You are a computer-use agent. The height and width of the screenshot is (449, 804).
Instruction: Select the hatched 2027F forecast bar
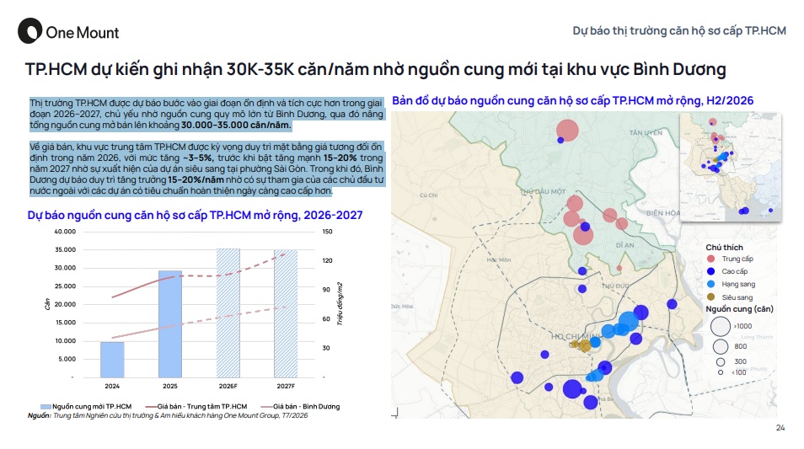286,313
